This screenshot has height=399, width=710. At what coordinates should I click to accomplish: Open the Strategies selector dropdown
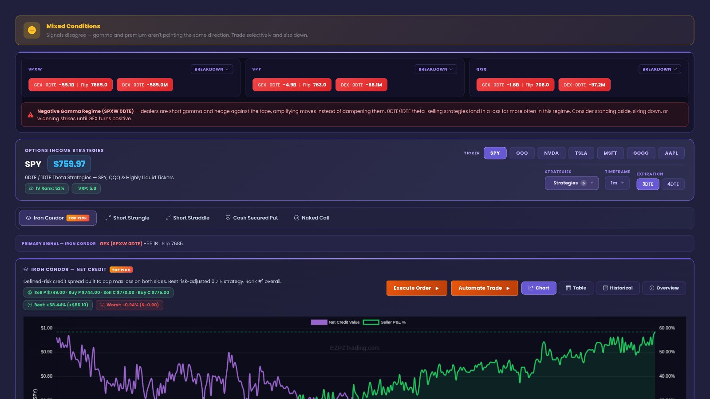[x=572, y=183]
